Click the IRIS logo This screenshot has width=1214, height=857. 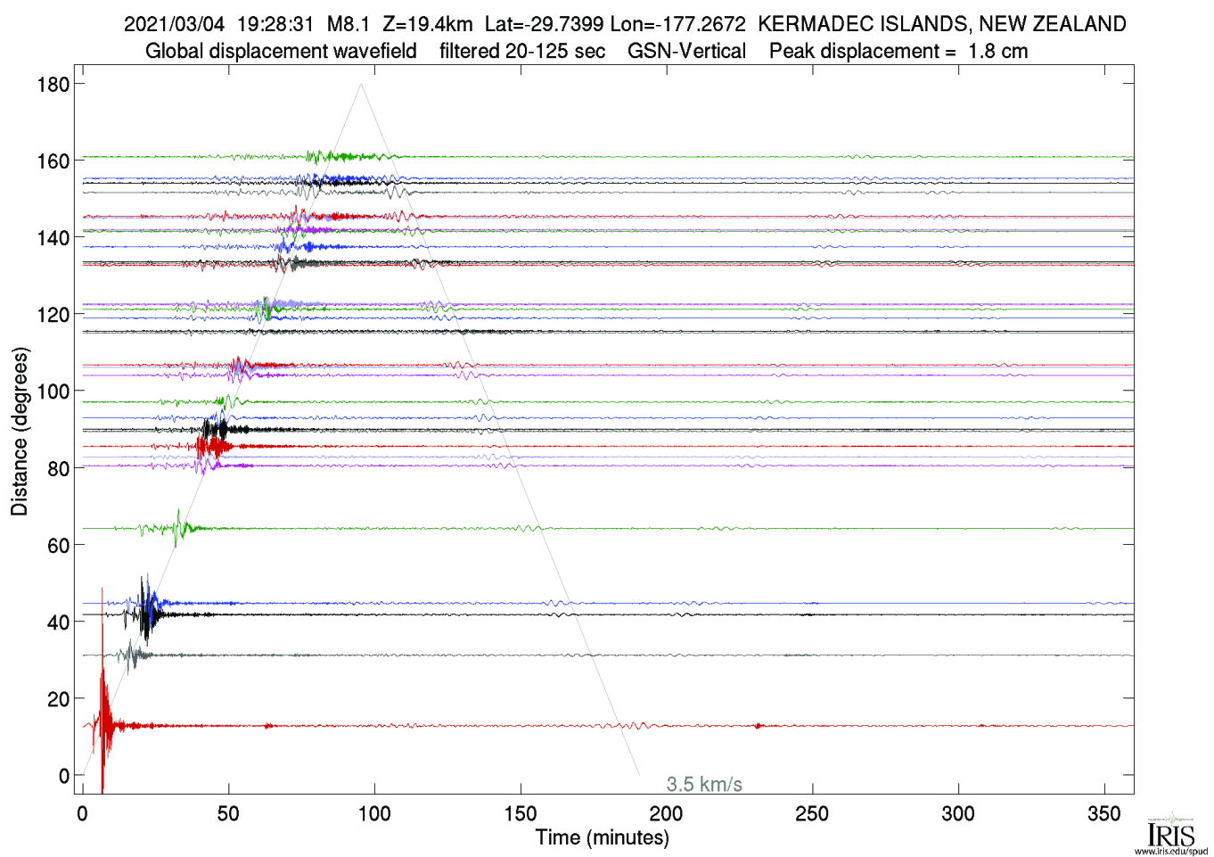click(x=1170, y=831)
